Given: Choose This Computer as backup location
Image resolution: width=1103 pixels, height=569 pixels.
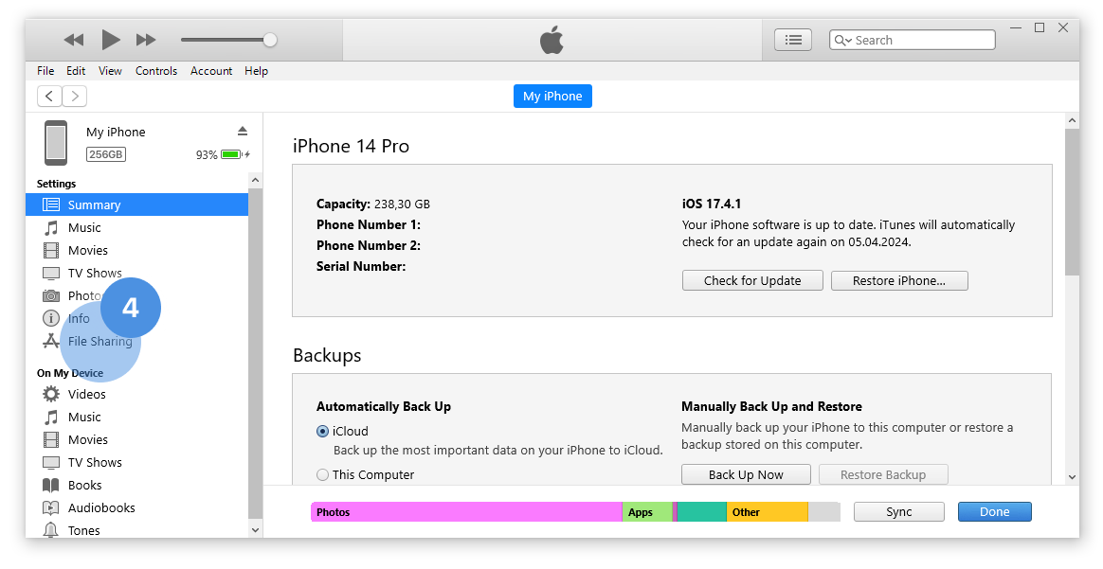Looking at the screenshot, I should 323,474.
